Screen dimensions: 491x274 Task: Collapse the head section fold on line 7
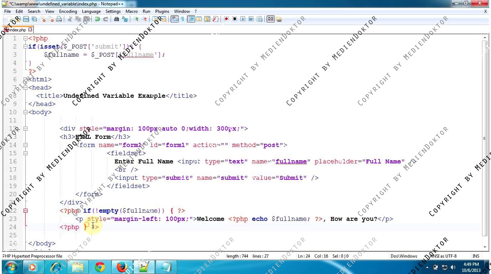click(x=25, y=87)
